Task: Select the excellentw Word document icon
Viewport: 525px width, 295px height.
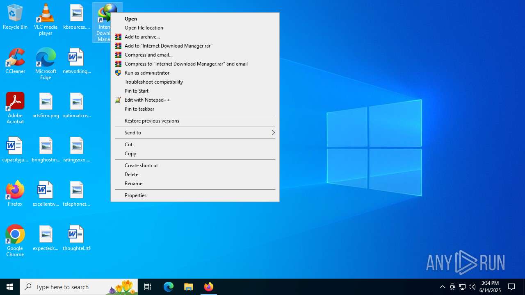Action: (x=46, y=194)
